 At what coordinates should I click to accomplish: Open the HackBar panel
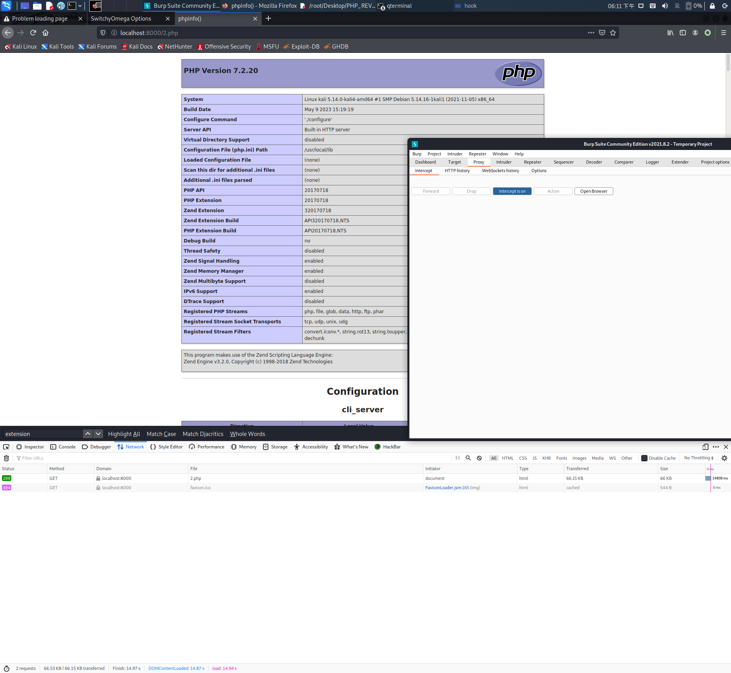[388, 447]
